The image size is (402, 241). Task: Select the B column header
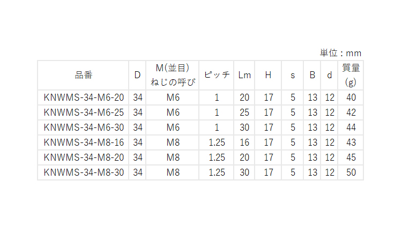(312, 75)
